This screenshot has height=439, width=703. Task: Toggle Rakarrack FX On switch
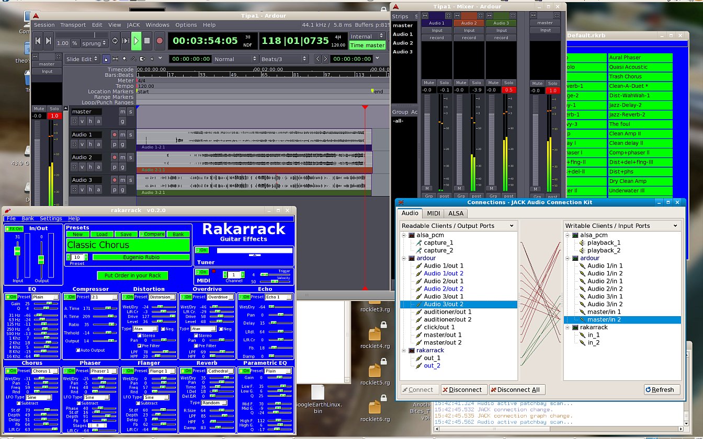(14, 229)
